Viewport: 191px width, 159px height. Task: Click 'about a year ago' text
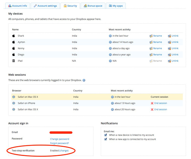(x=122, y=55)
